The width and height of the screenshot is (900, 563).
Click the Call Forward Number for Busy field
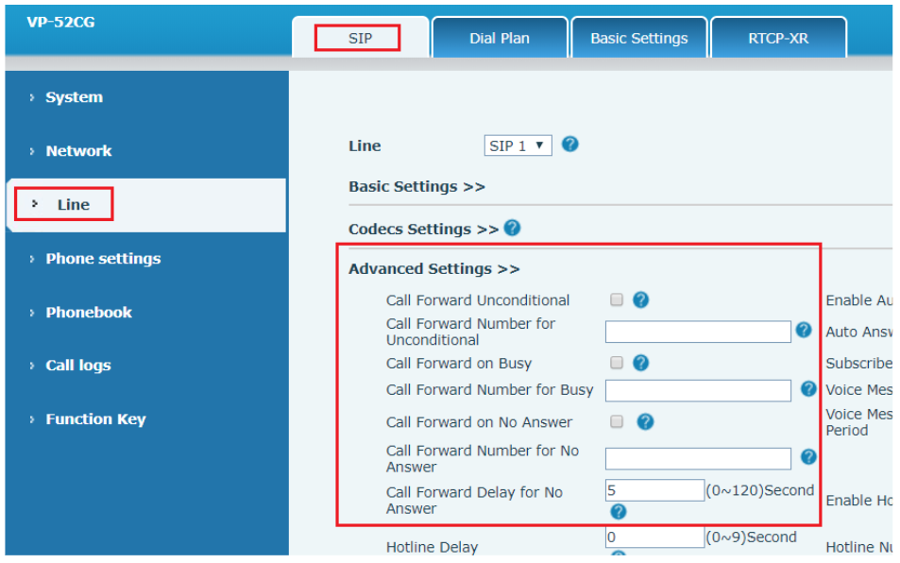click(698, 390)
